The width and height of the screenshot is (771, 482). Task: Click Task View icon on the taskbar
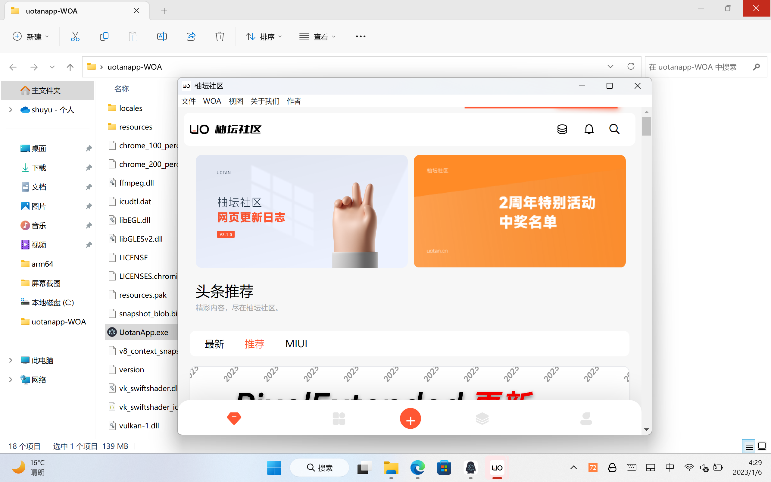pos(364,468)
